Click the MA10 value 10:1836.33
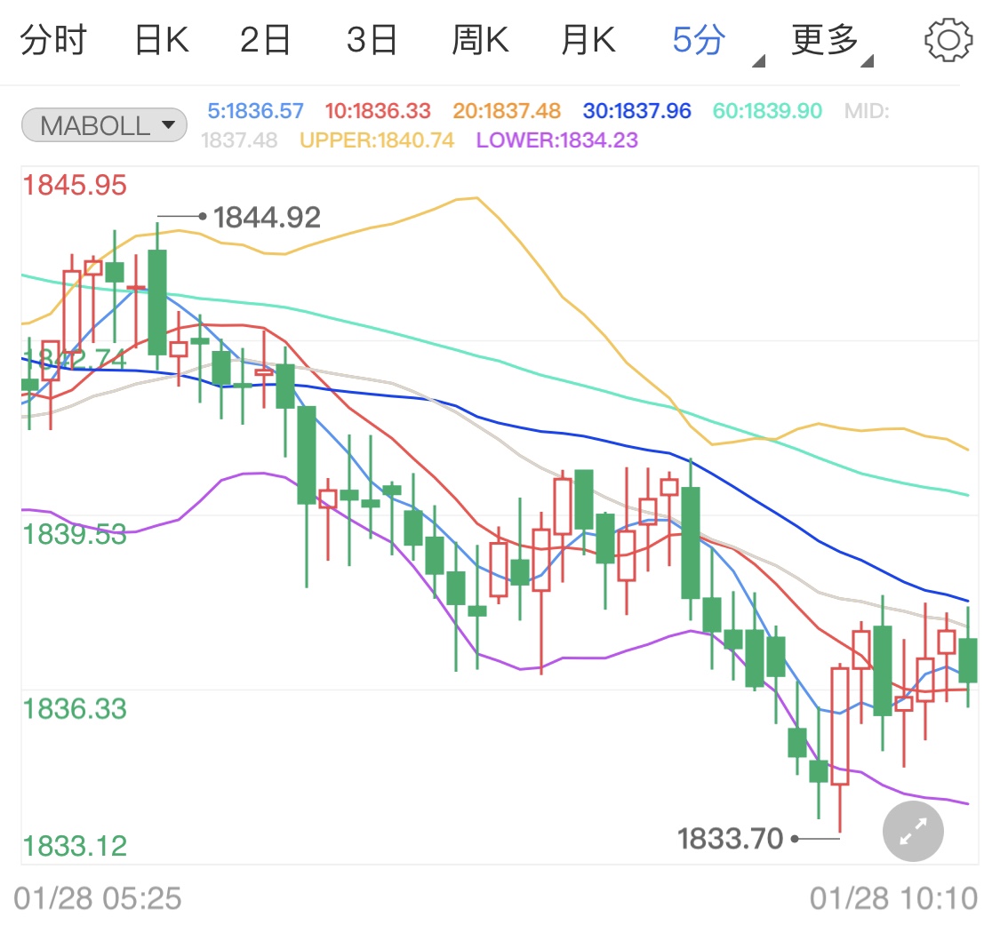This screenshot has width=1000, height=933. point(378,111)
